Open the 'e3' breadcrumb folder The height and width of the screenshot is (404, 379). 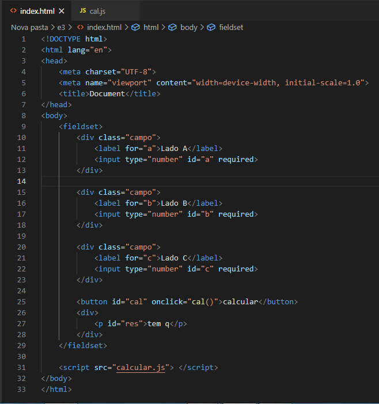[61, 27]
